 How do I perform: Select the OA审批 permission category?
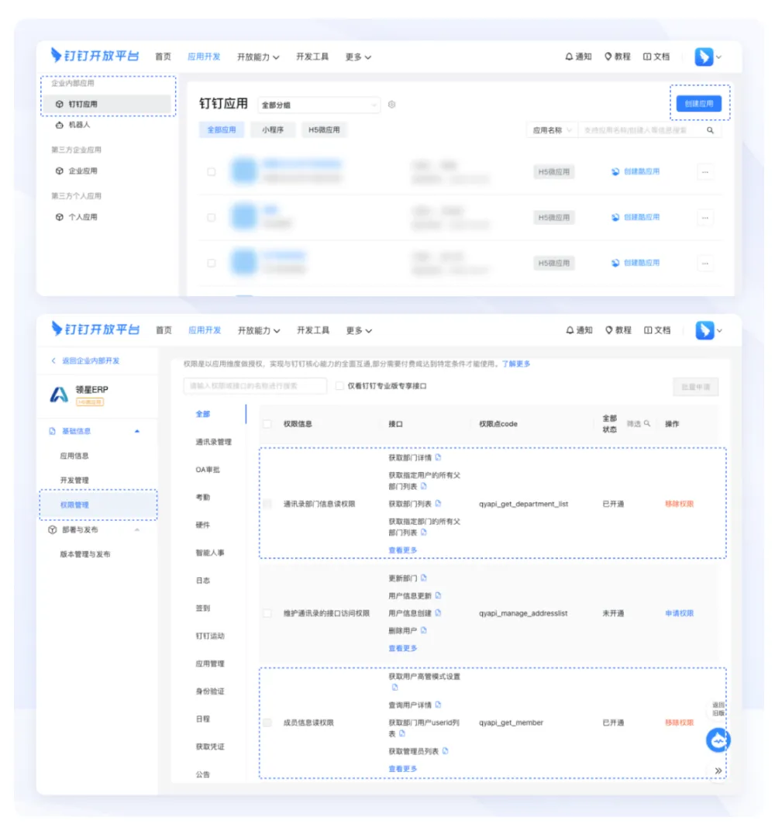pos(208,469)
